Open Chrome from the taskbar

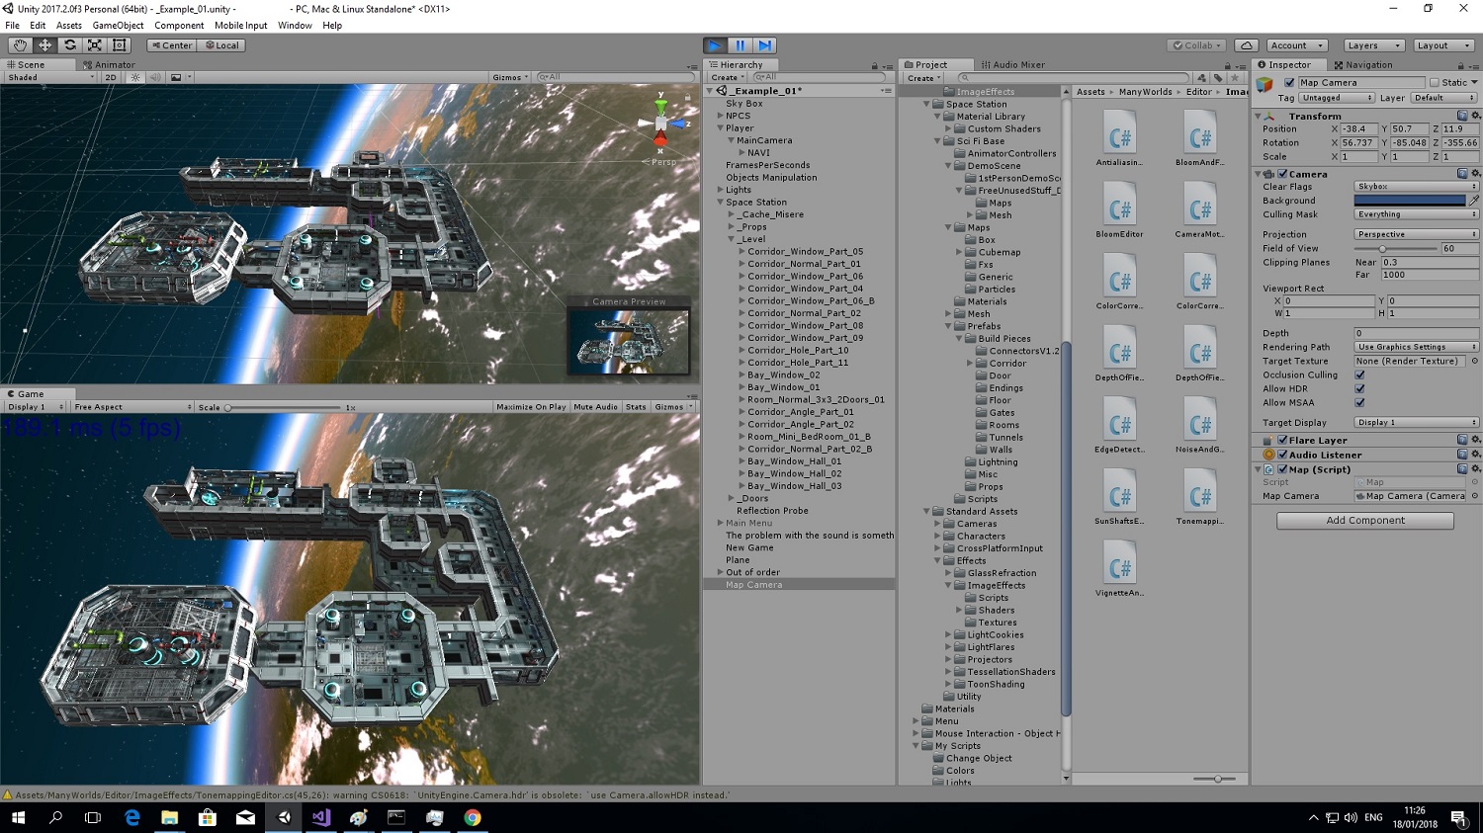tap(473, 817)
